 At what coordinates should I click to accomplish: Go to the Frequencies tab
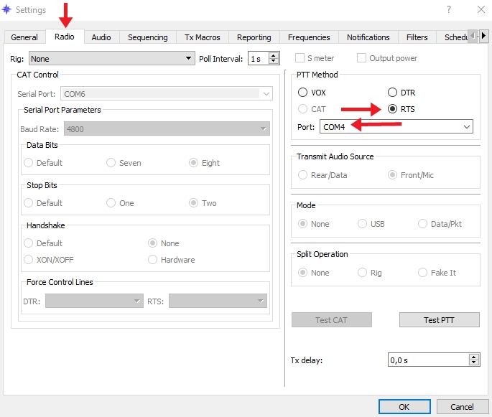point(309,37)
